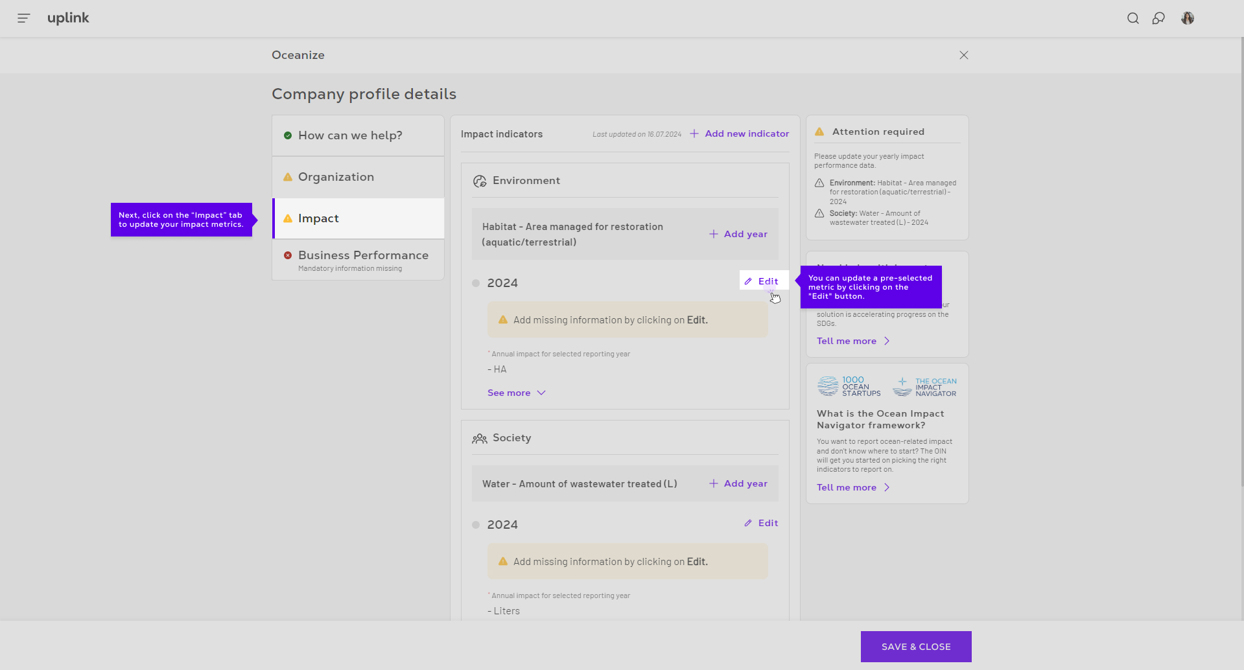Open the hamburger menu beside uplink logo
The height and width of the screenshot is (670, 1244).
click(24, 18)
